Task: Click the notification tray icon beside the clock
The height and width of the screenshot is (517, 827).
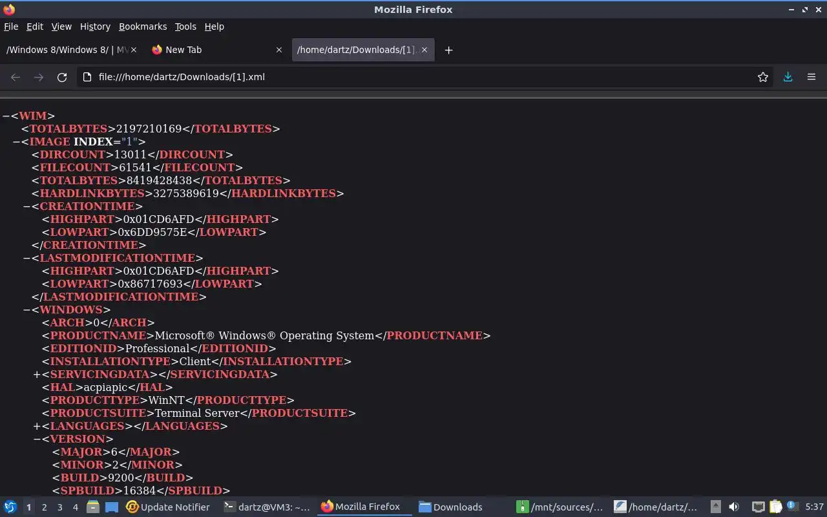Action: point(792,507)
